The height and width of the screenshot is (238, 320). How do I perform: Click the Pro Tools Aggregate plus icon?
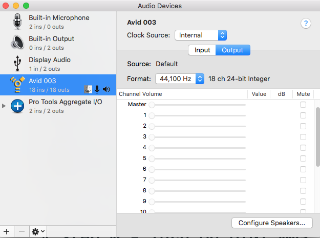pyautogui.click(x=17, y=106)
